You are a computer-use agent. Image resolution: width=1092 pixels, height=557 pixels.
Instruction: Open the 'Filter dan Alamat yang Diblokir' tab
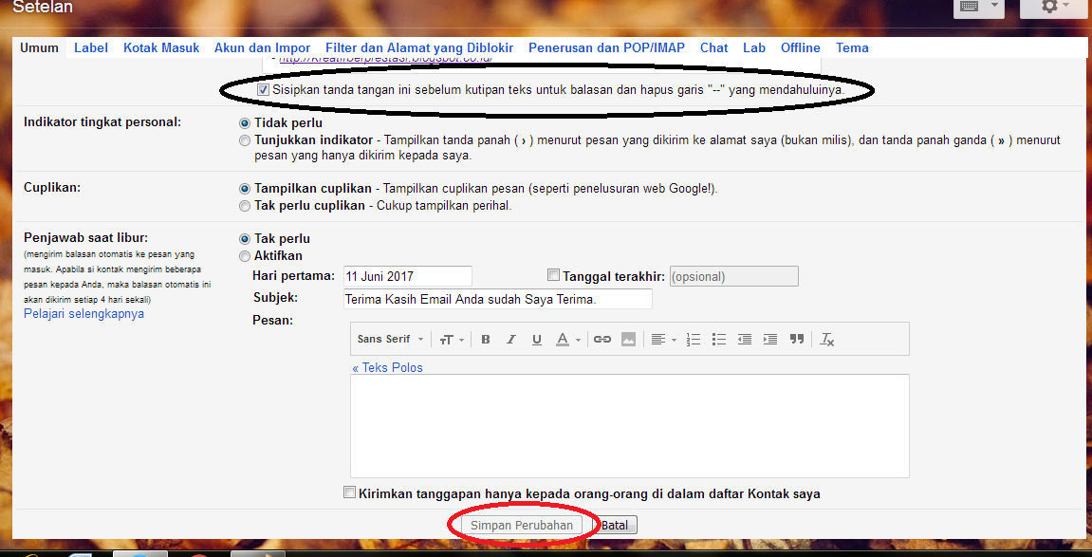pos(419,46)
